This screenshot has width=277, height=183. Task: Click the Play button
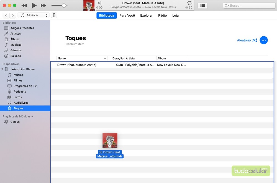click(34, 6)
